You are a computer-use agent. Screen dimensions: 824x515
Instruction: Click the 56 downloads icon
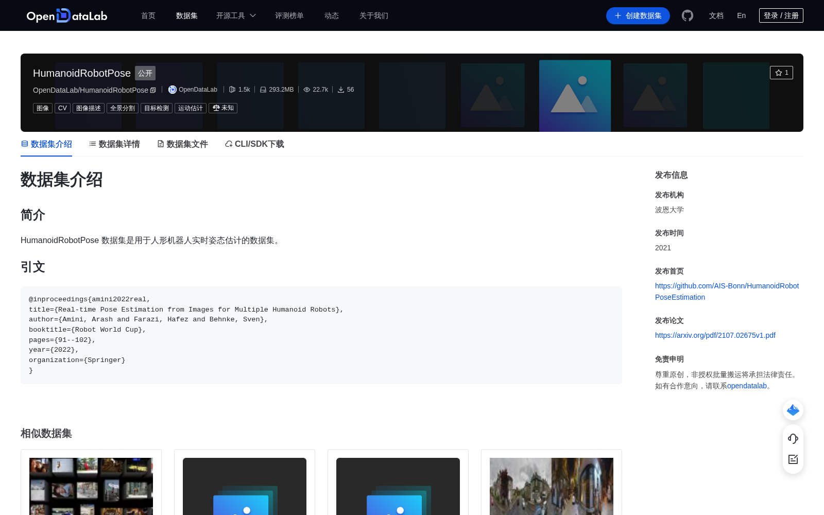pos(341,90)
